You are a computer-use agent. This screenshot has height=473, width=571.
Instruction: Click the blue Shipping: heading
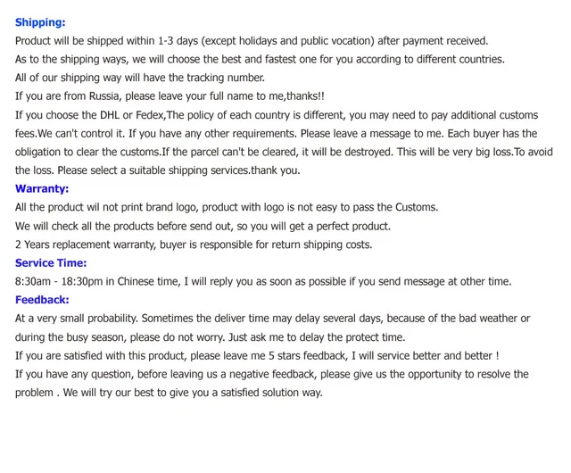pyautogui.click(x=40, y=22)
